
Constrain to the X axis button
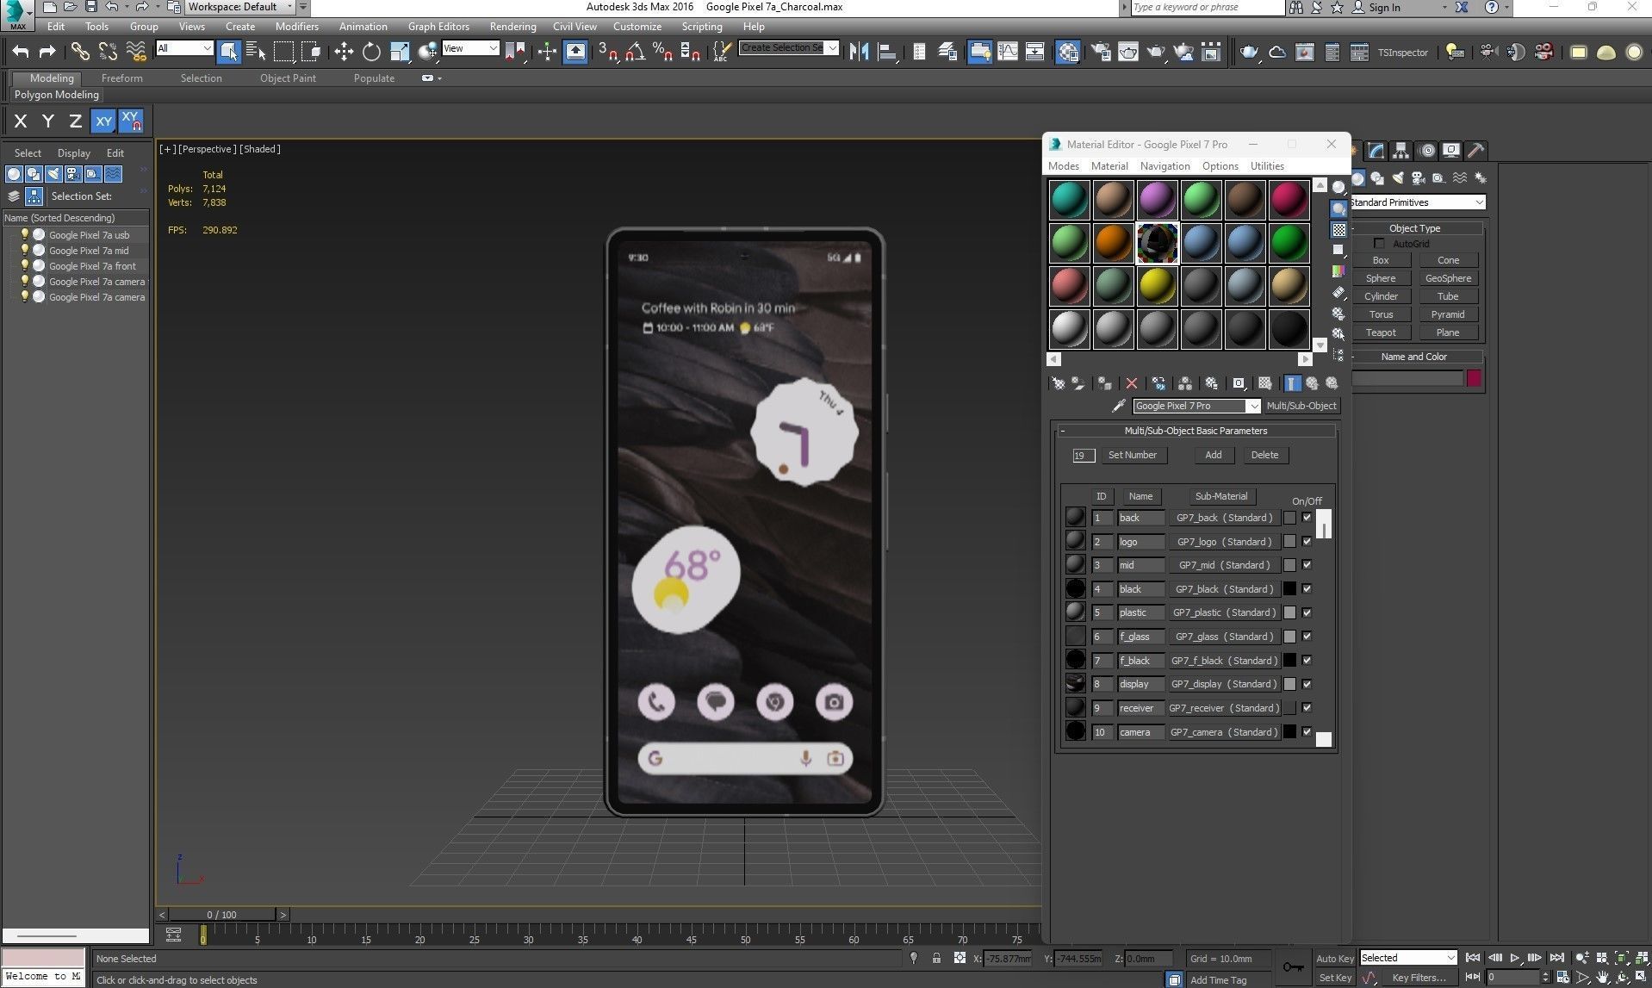(x=21, y=121)
